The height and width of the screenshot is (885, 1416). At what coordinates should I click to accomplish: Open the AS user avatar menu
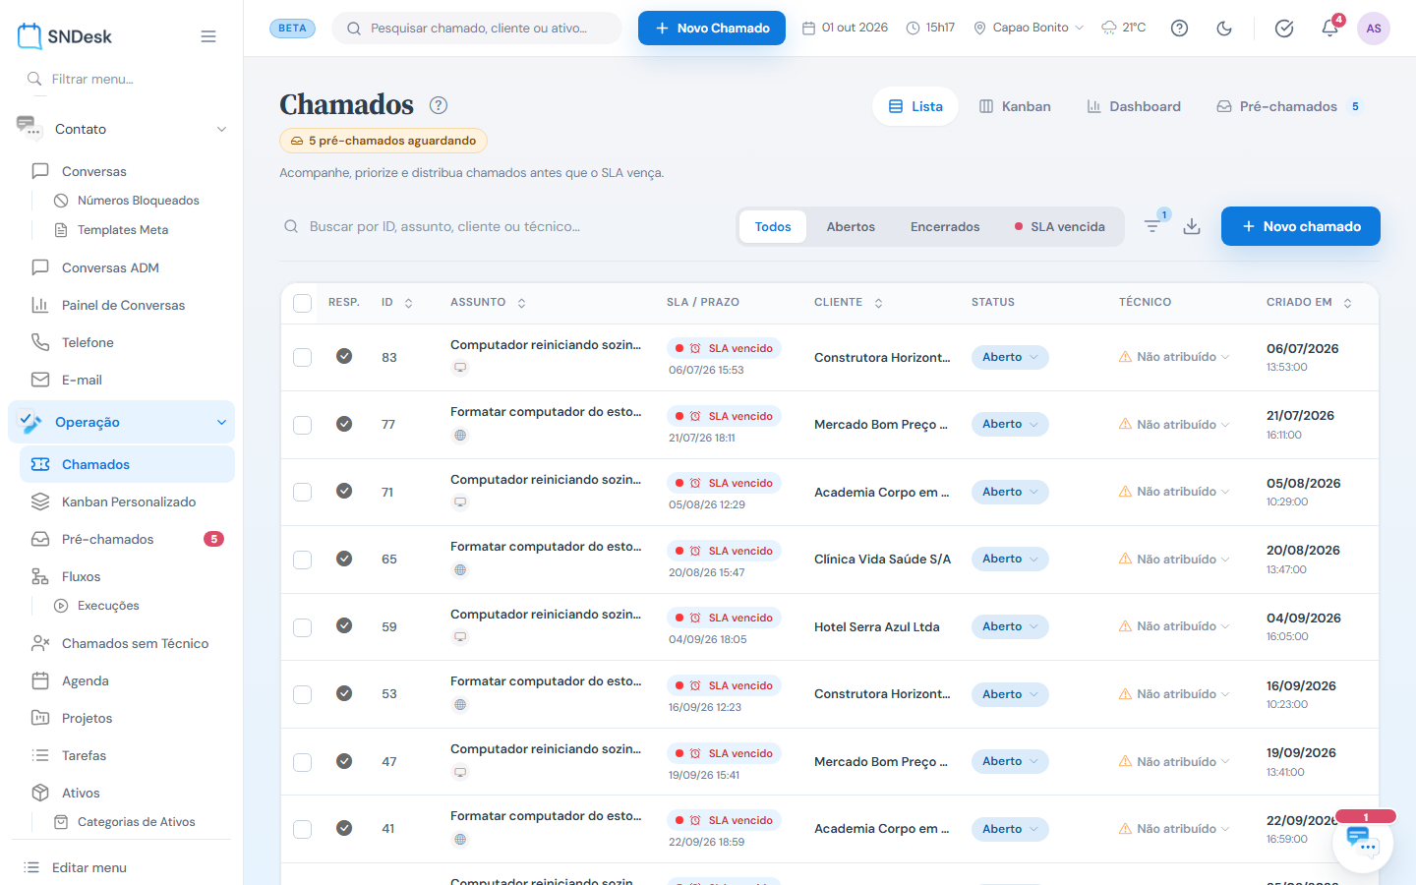pyautogui.click(x=1374, y=29)
